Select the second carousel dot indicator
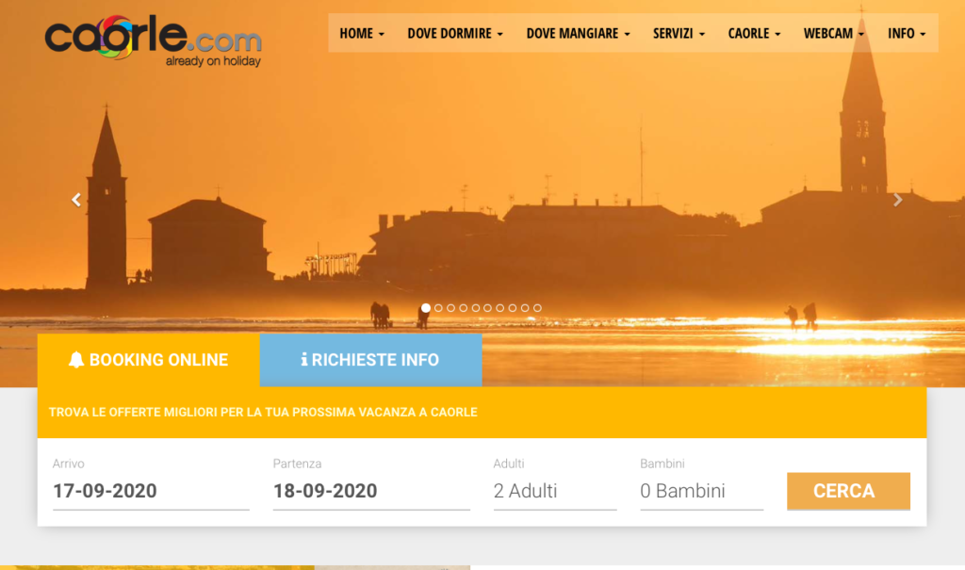The width and height of the screenshot is (965, 570). (438, 308)
